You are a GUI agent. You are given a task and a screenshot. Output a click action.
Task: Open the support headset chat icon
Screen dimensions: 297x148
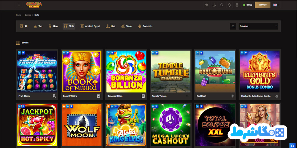point(293,145)
